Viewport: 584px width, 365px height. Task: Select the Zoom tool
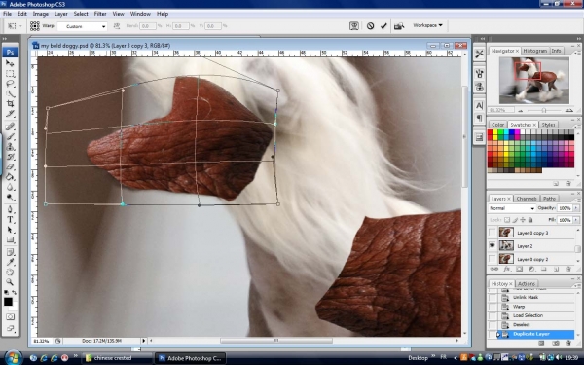(10, 282)
